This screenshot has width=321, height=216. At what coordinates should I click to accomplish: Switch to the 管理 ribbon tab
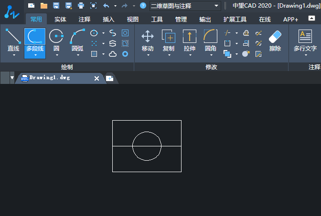coord(181,20)
